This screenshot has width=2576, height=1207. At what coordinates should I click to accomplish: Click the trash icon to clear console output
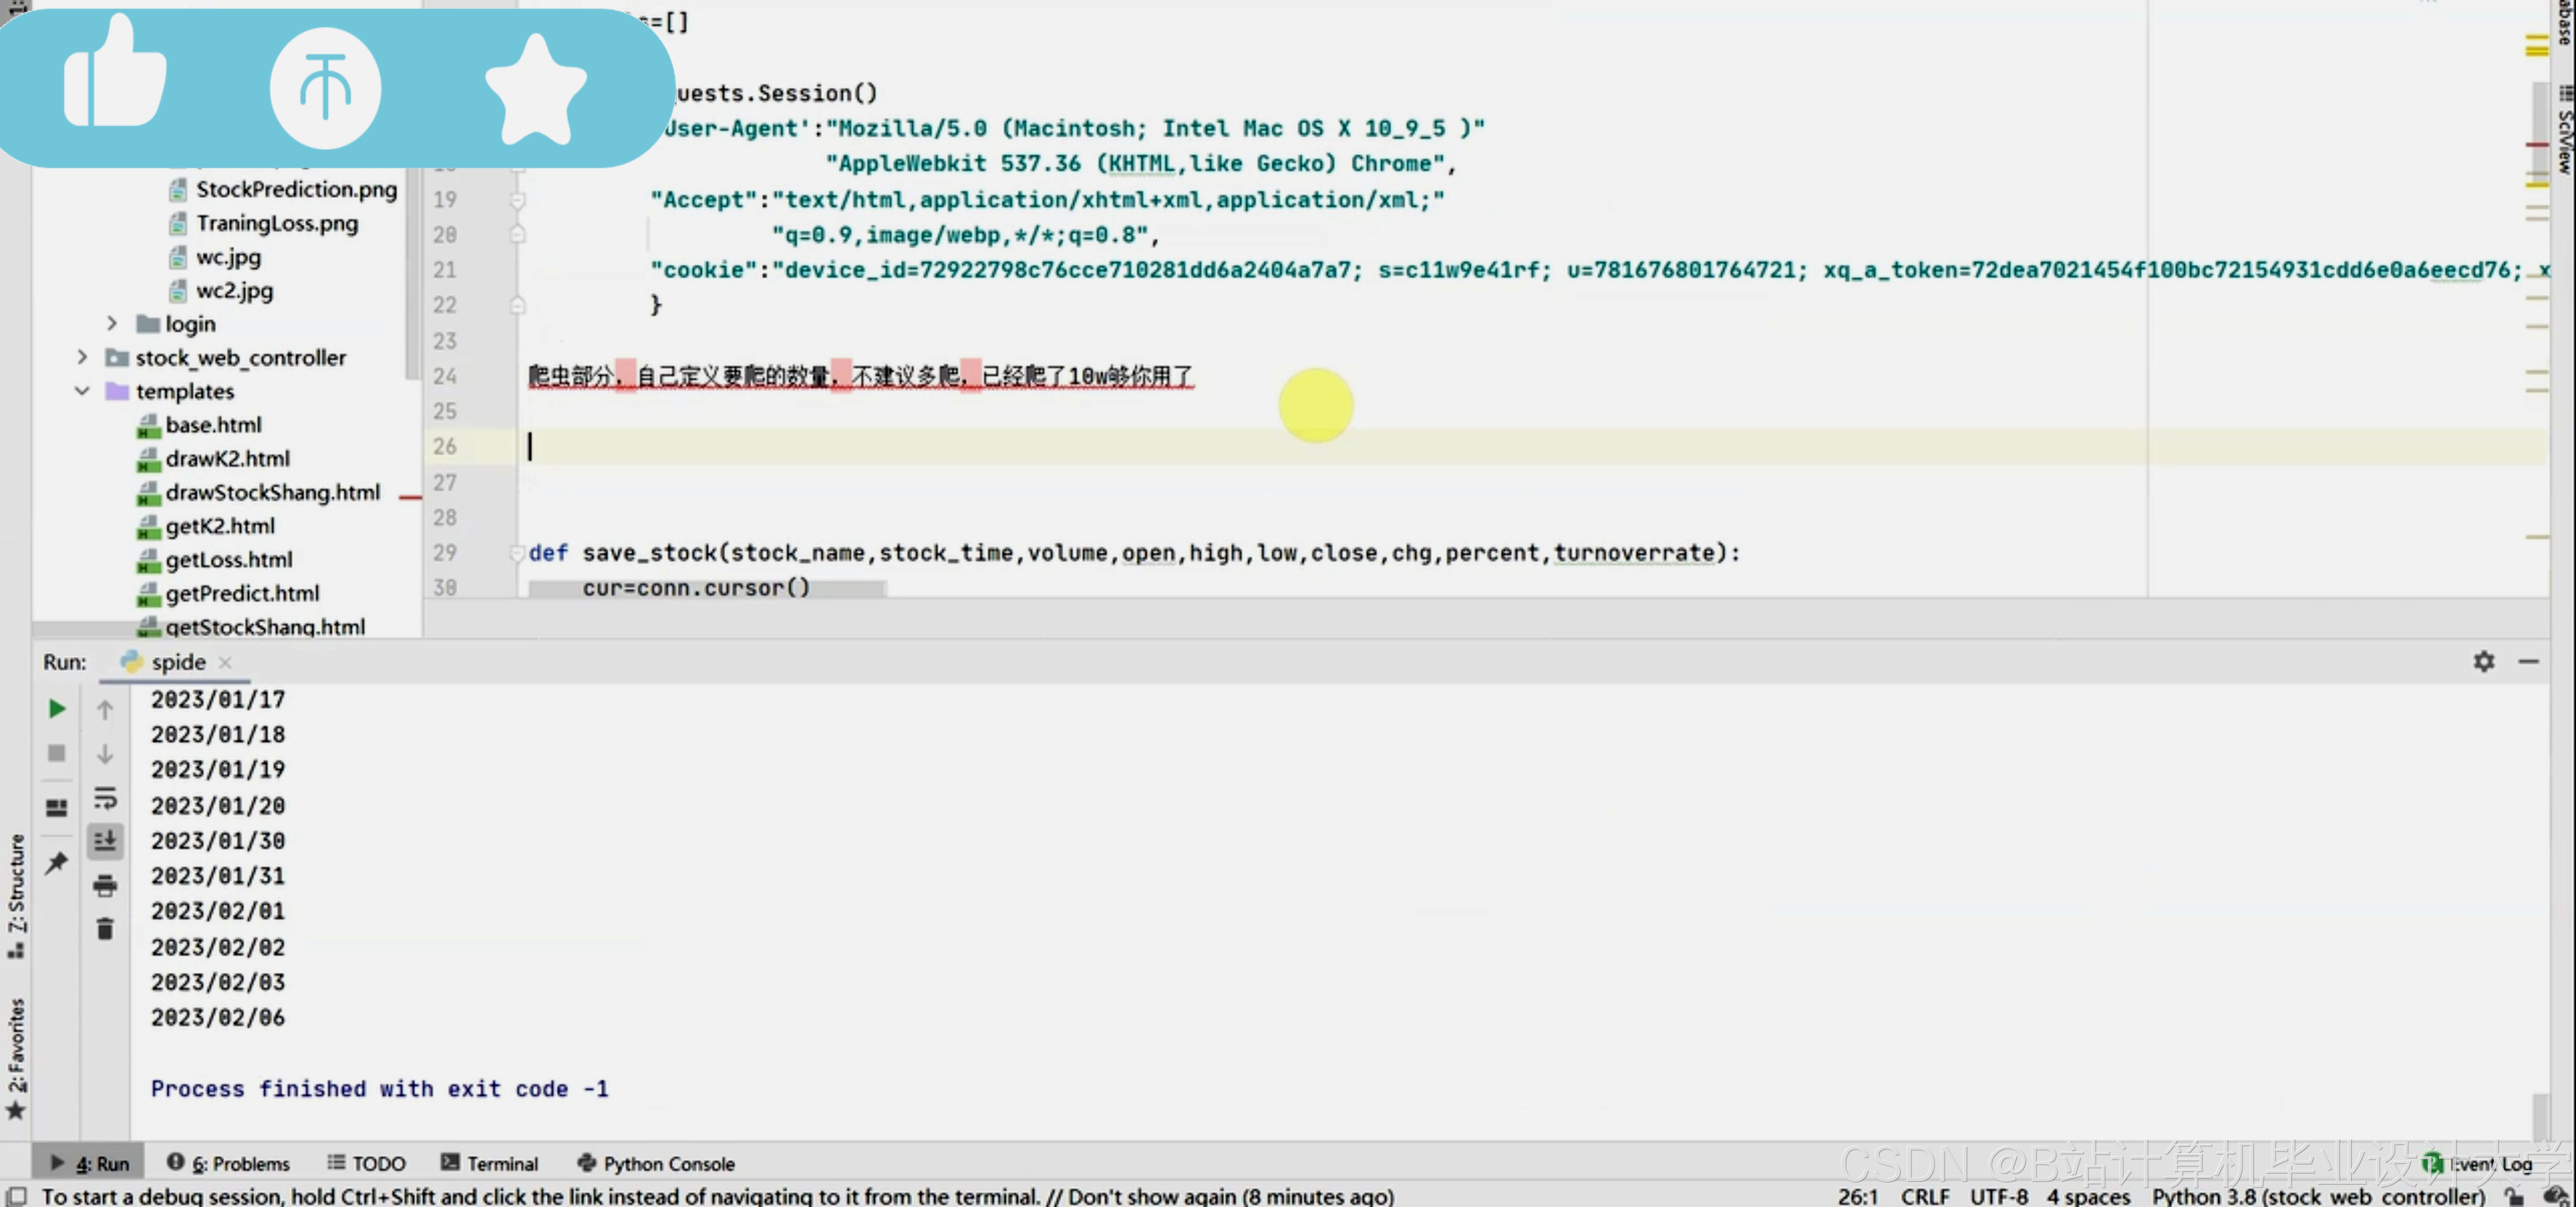(105, 928)
